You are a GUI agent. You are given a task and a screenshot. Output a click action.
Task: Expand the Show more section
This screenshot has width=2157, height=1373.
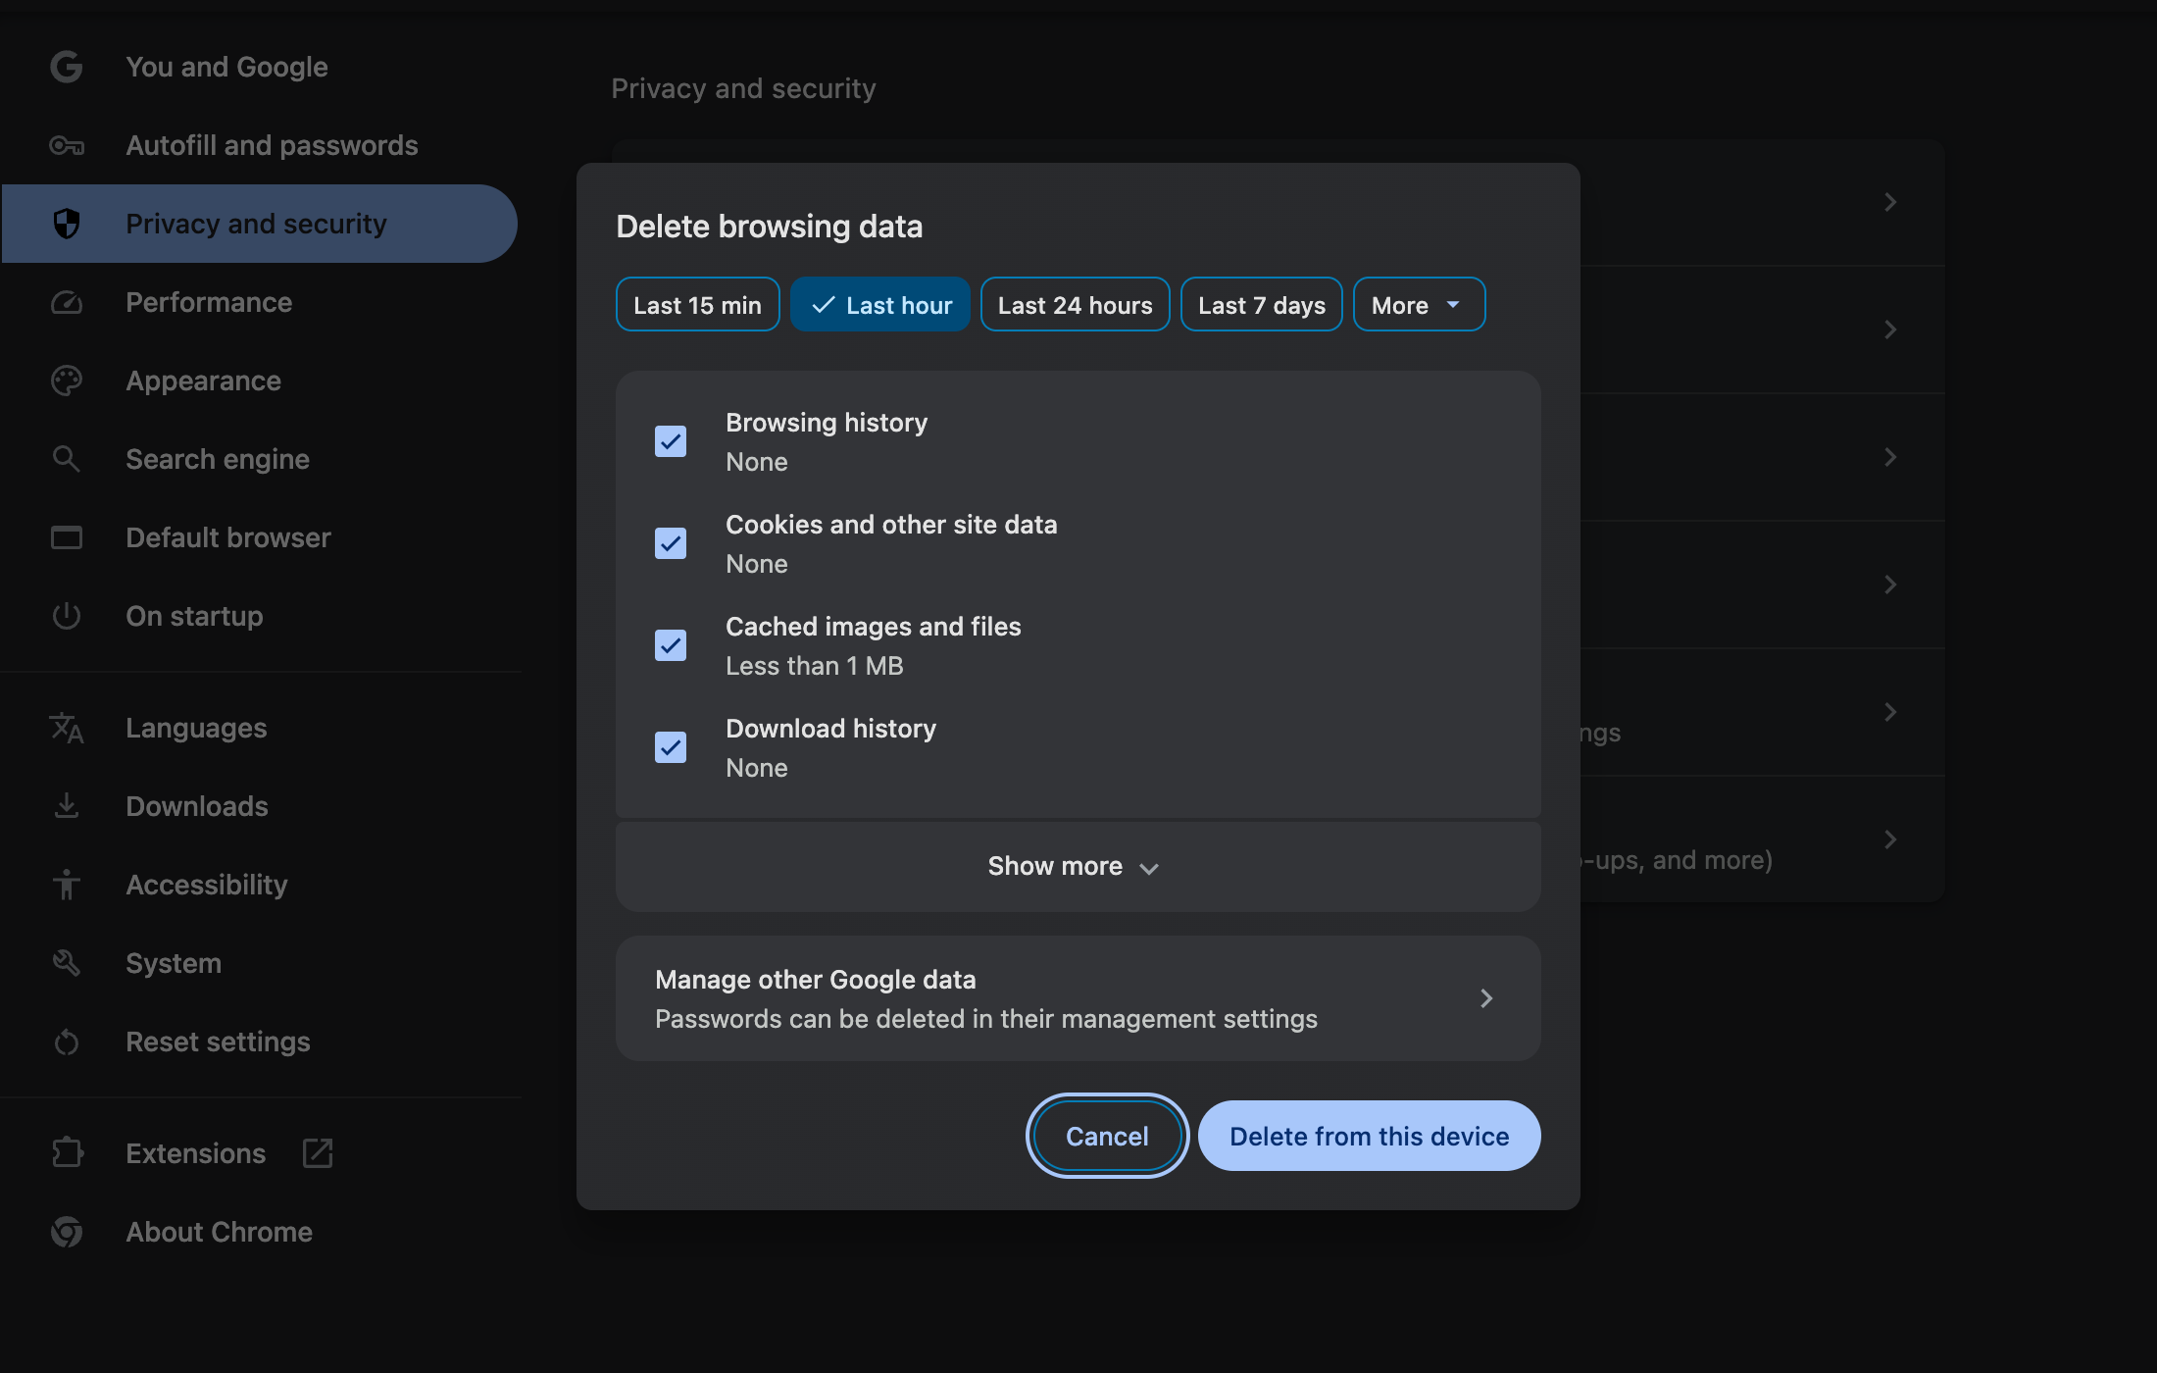click(1078, 866)
